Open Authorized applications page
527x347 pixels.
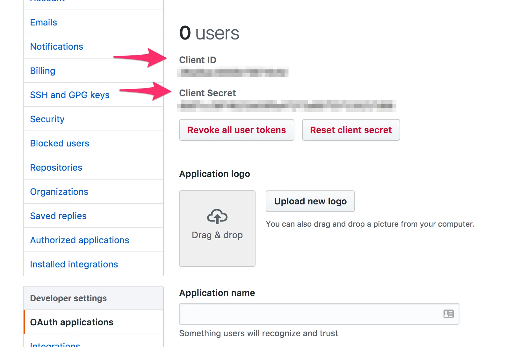[80, 240]
